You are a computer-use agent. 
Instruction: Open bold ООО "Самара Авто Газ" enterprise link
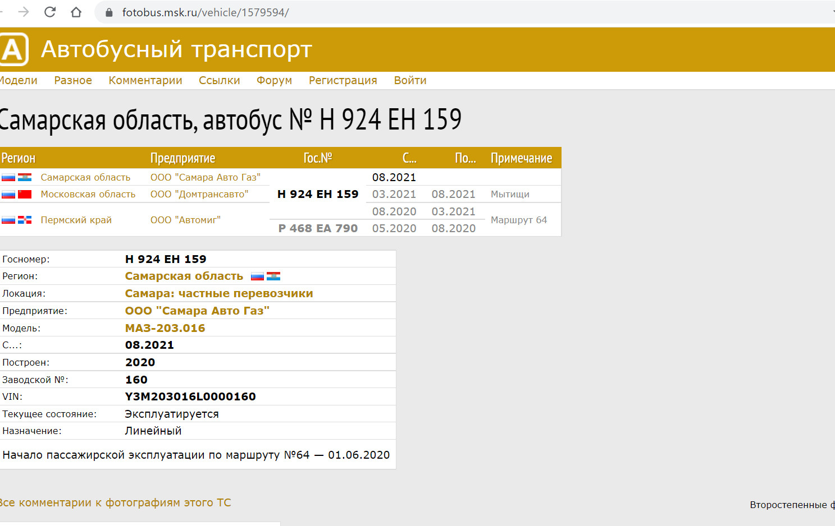pyautogui.click(x=197, y=311)
